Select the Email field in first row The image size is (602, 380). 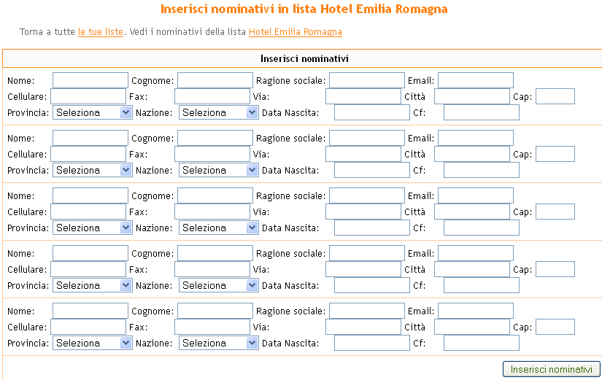[475, 80]
